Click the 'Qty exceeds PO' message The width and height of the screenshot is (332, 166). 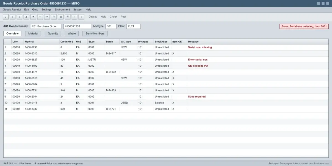[x=198, y=66]
